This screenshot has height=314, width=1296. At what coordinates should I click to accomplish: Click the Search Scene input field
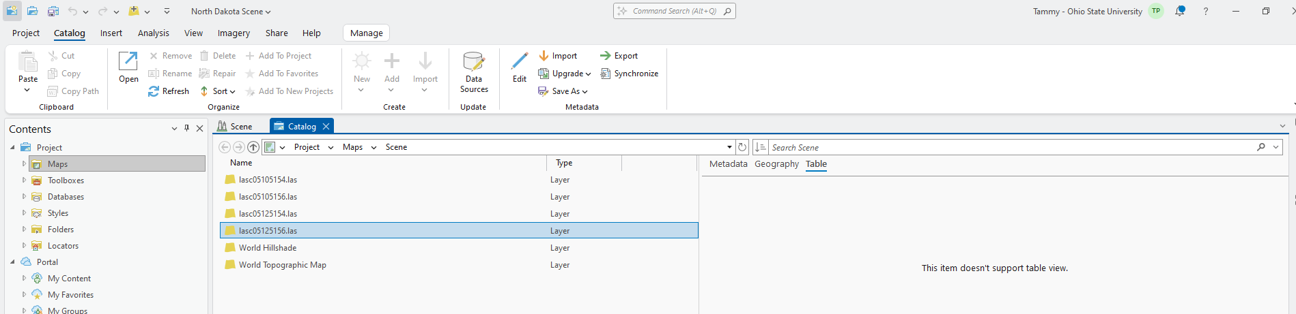(1011, 147)
